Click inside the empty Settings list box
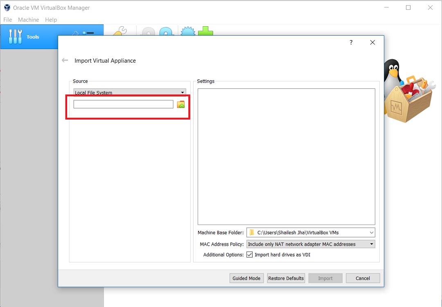 286,156
